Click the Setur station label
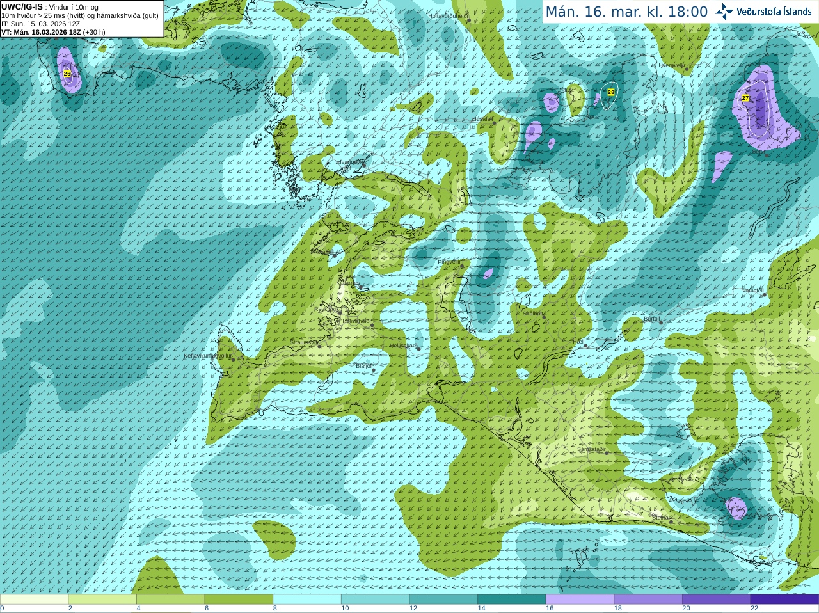 coord(759,152)
